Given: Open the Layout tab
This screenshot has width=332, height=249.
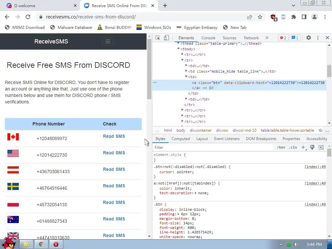Looking at the screenshot, I should pyautogui.click(x=202, y=139).
